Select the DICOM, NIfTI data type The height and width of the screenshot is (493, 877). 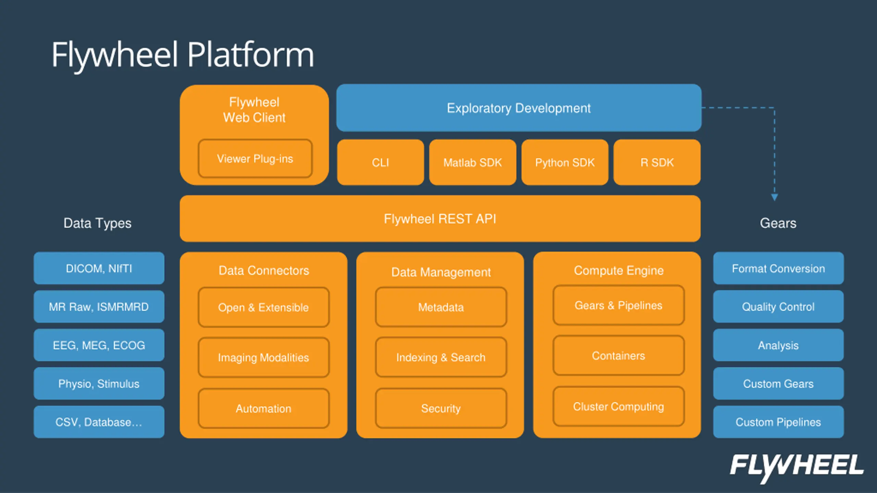click(99, 268)
